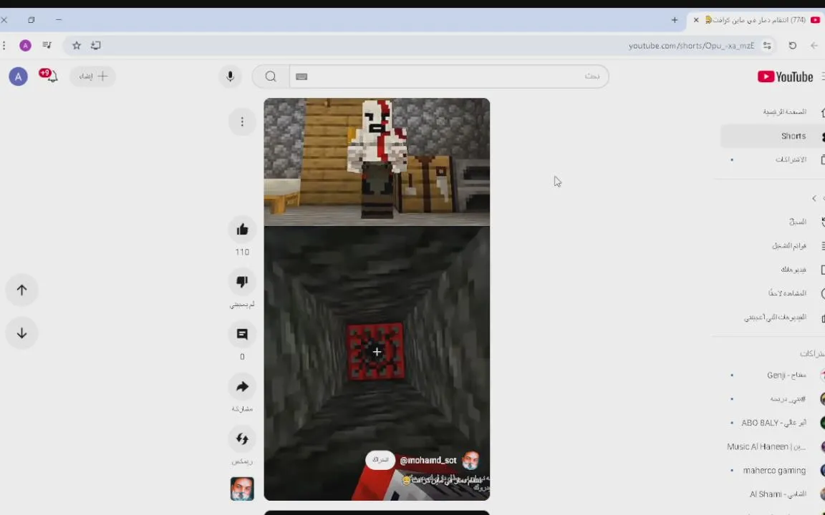
Task: Click the create button with plus icon
Action: pyautogui.click(x=93, y=77)
